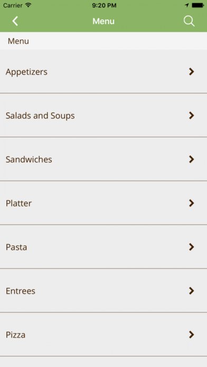Tap the battery icon in status bar
The height and width of the screenshot is (367, 207).
click(x=198, y=5)
